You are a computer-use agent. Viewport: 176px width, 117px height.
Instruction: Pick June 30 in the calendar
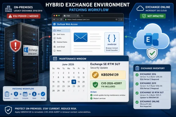pyautogui.click(x=64, y=90)
